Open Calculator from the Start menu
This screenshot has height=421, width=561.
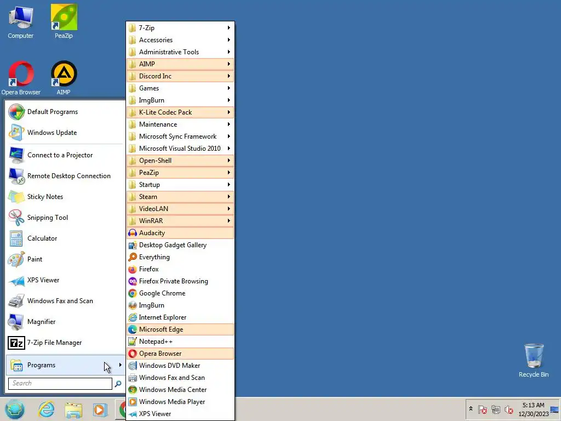tap(66, 238)
